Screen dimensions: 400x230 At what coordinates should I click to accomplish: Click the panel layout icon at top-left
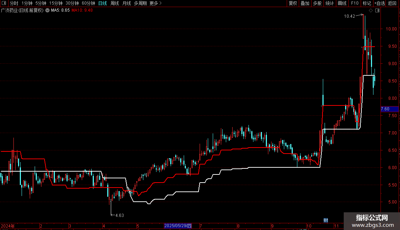pyautogui.click(x=4, y=3)
